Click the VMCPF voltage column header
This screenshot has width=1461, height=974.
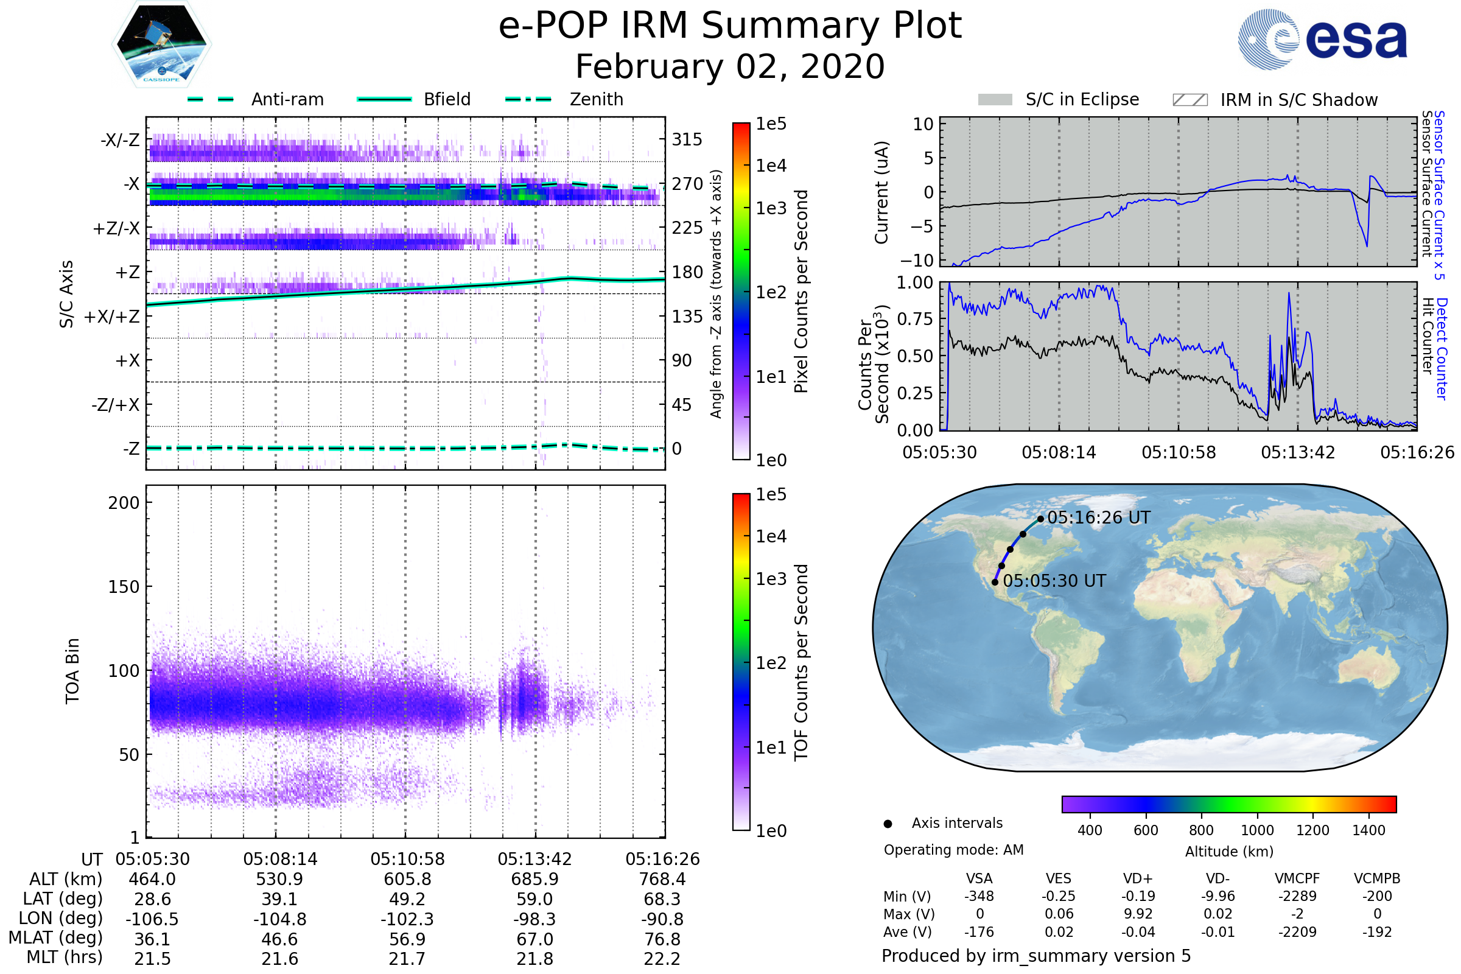(x=1297, y=878)
